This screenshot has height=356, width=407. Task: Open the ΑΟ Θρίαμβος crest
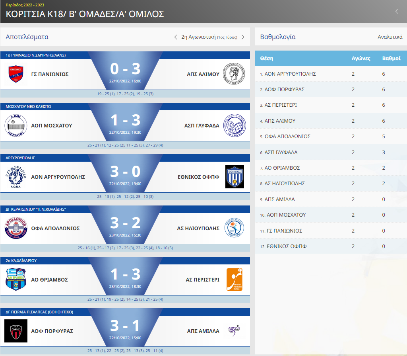coord(16,279)
